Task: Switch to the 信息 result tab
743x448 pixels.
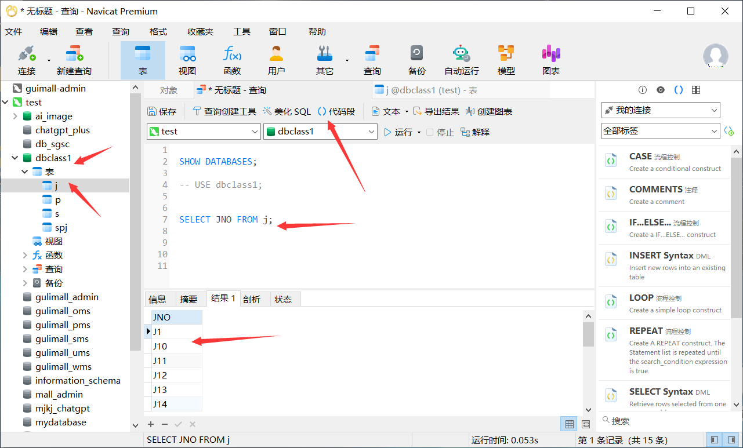Action: point(157,299)
